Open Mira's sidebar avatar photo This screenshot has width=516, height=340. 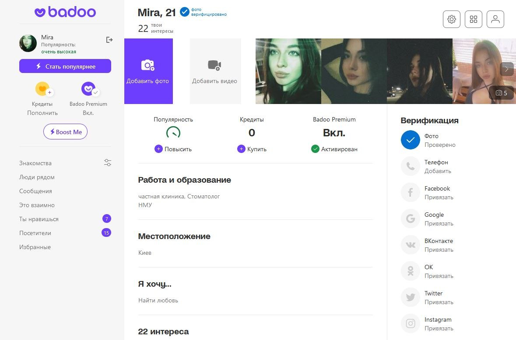pos(28,43)
